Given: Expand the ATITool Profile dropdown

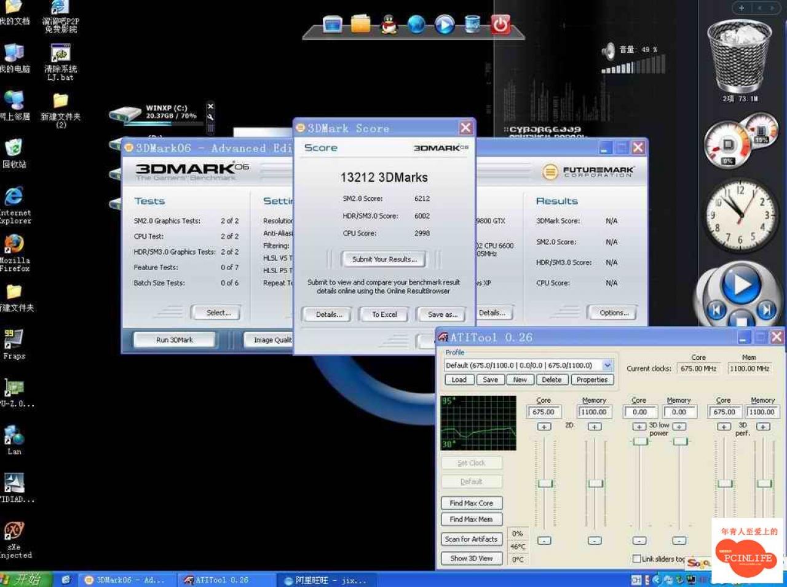Looking at the screenshot, I should pyautogui.click(x=607, y=365).
